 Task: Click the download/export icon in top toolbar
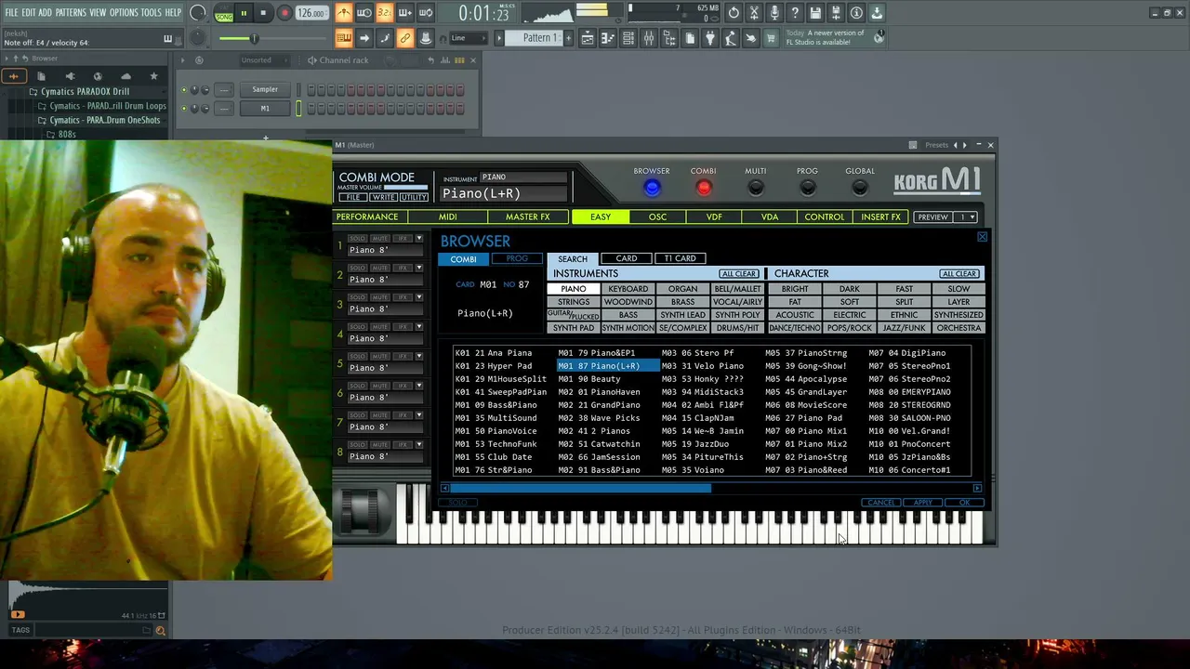pyautogui.click(x=877, y=13)
